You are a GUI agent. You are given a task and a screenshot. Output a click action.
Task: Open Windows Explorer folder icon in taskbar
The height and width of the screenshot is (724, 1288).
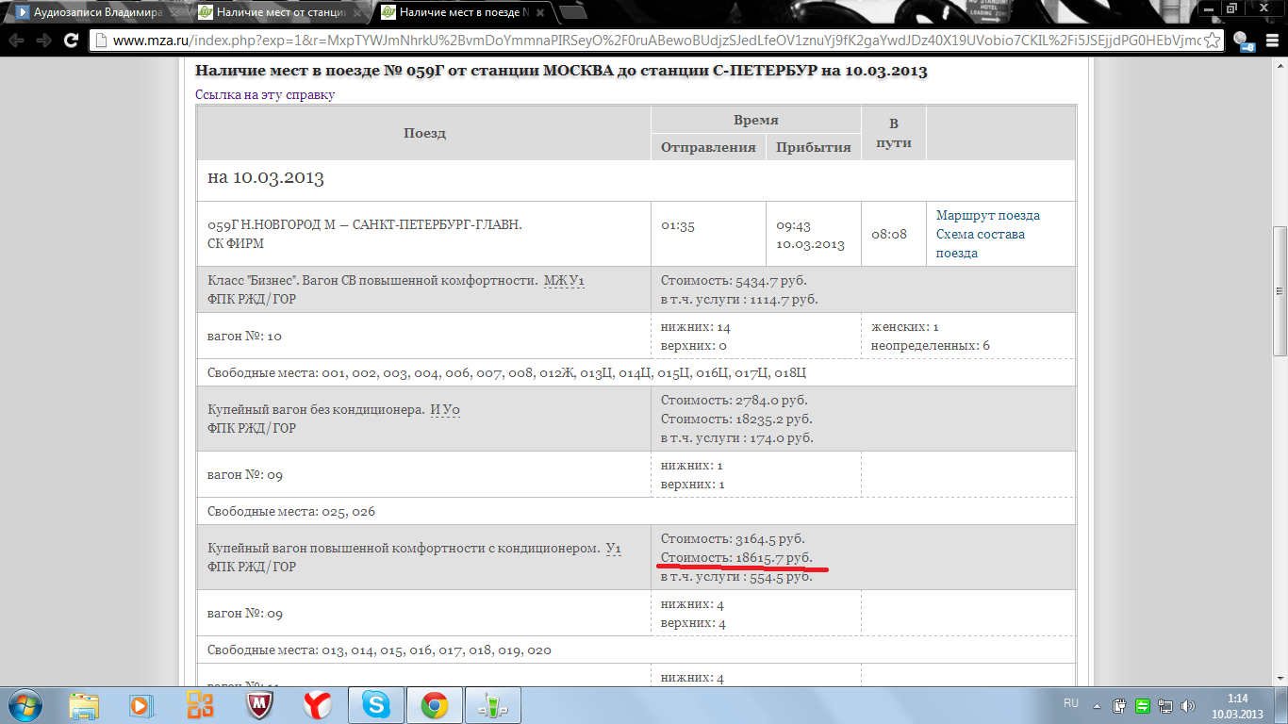click(84, 704)
